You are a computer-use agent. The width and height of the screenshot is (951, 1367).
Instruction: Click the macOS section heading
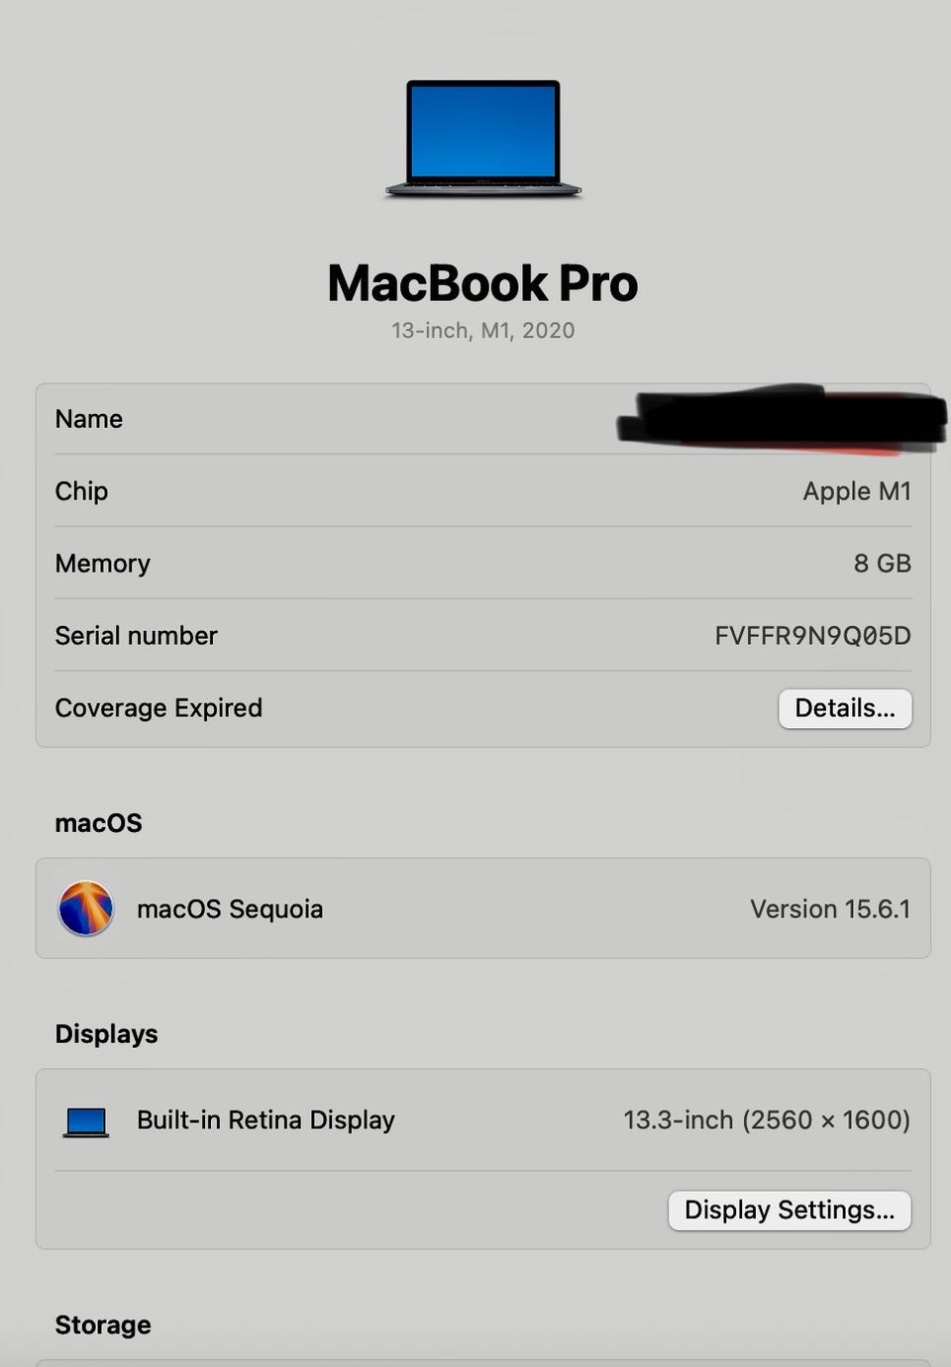[x=98, y=823]
